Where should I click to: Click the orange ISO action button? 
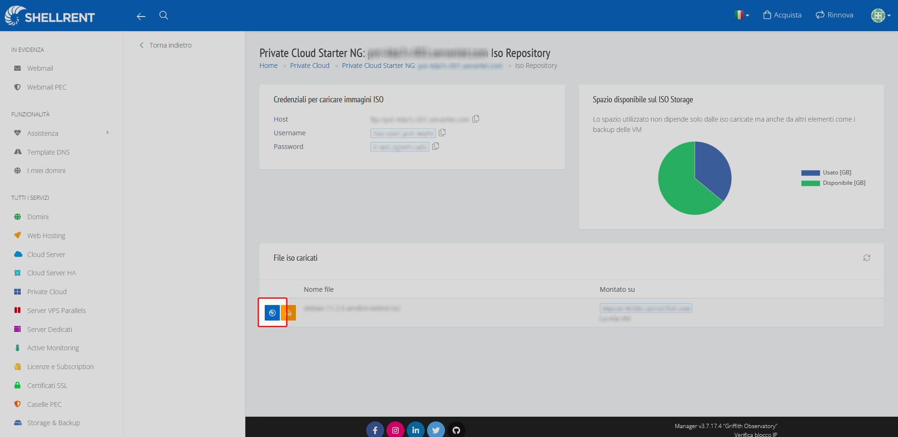click(288, 313)
